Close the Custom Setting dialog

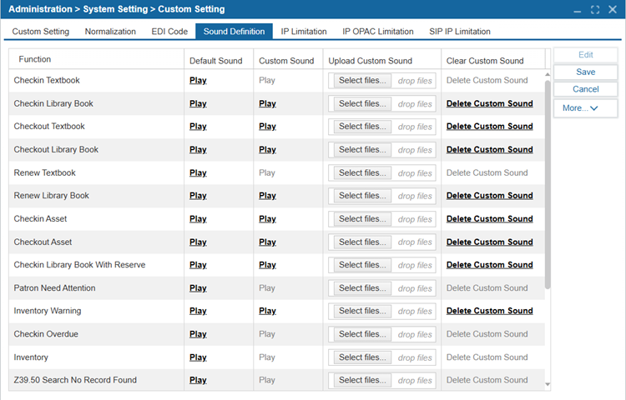point(613,9)
